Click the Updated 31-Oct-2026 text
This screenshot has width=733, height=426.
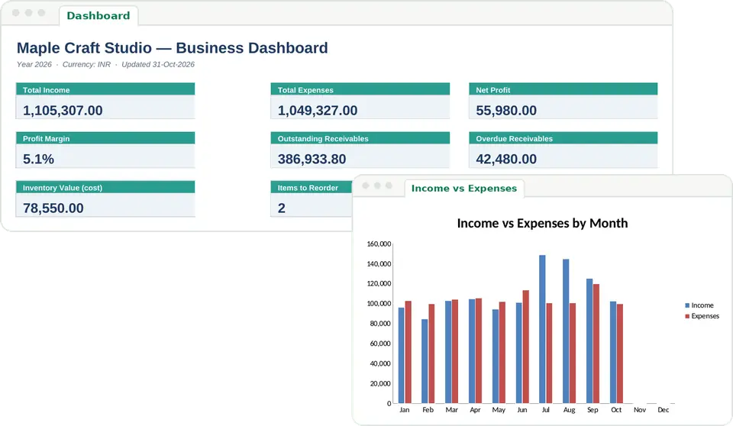158,65
